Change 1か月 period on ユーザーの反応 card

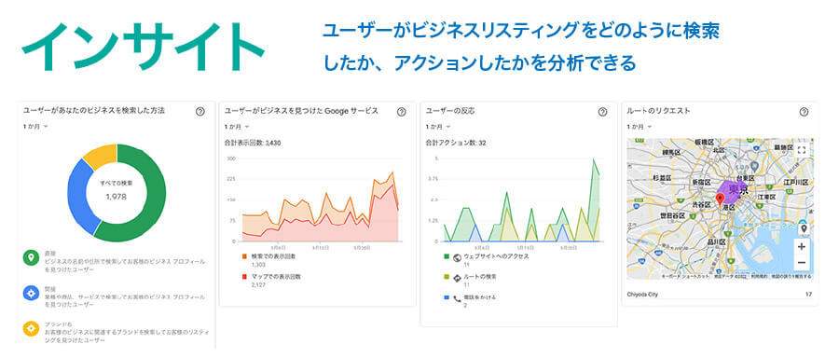pyautogui.click(x=438, y=127)
